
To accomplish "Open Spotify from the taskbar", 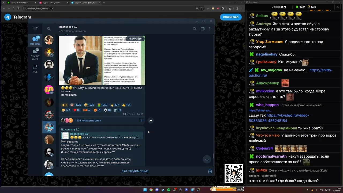I will click(169, 190).
